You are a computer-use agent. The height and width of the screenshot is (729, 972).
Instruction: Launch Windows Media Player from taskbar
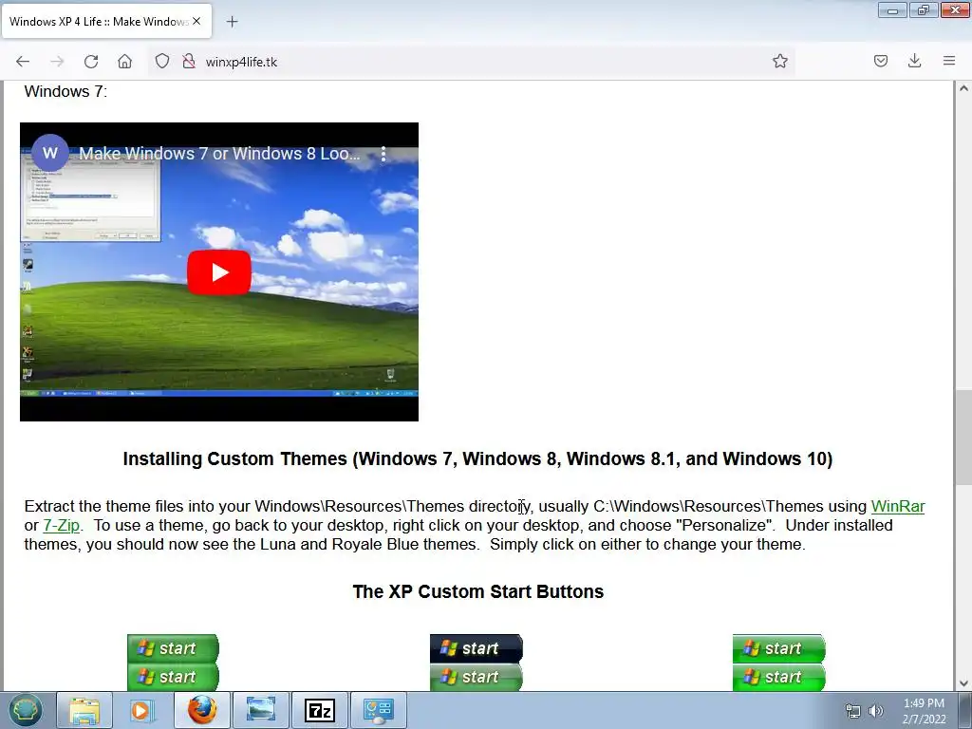click(142, 710)
